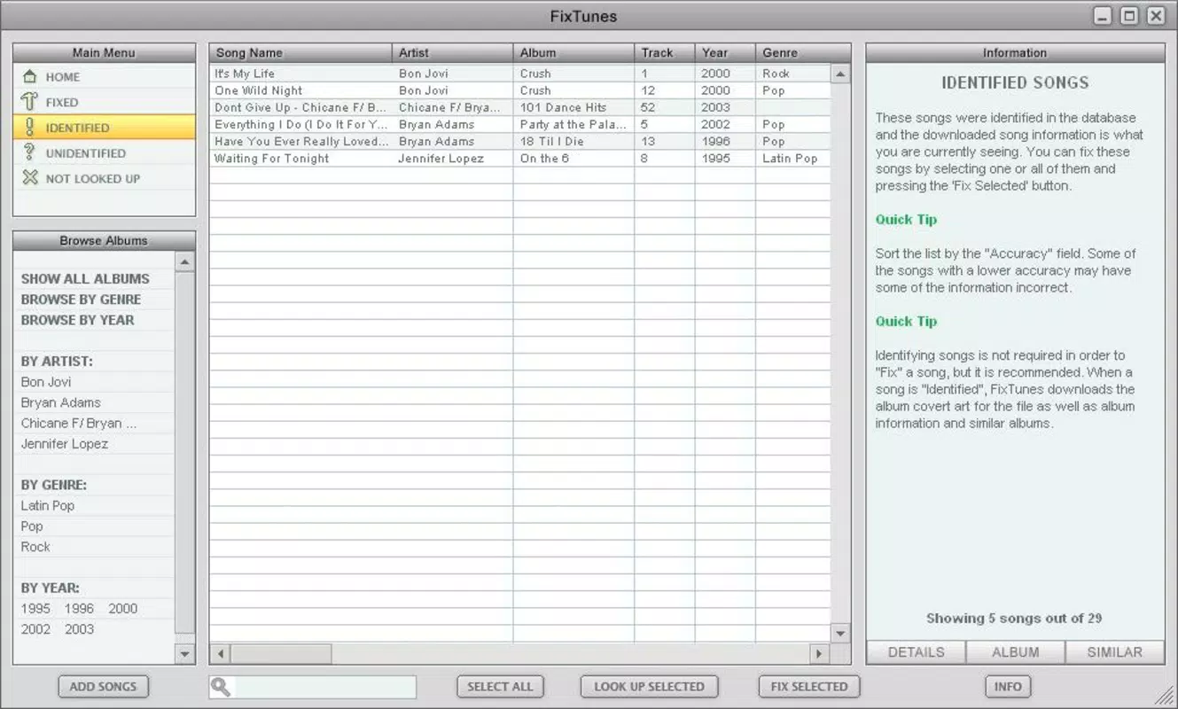Click the search input field

324,687
